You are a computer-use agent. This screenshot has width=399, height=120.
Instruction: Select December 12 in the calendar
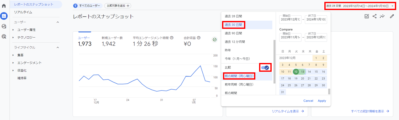295,71
